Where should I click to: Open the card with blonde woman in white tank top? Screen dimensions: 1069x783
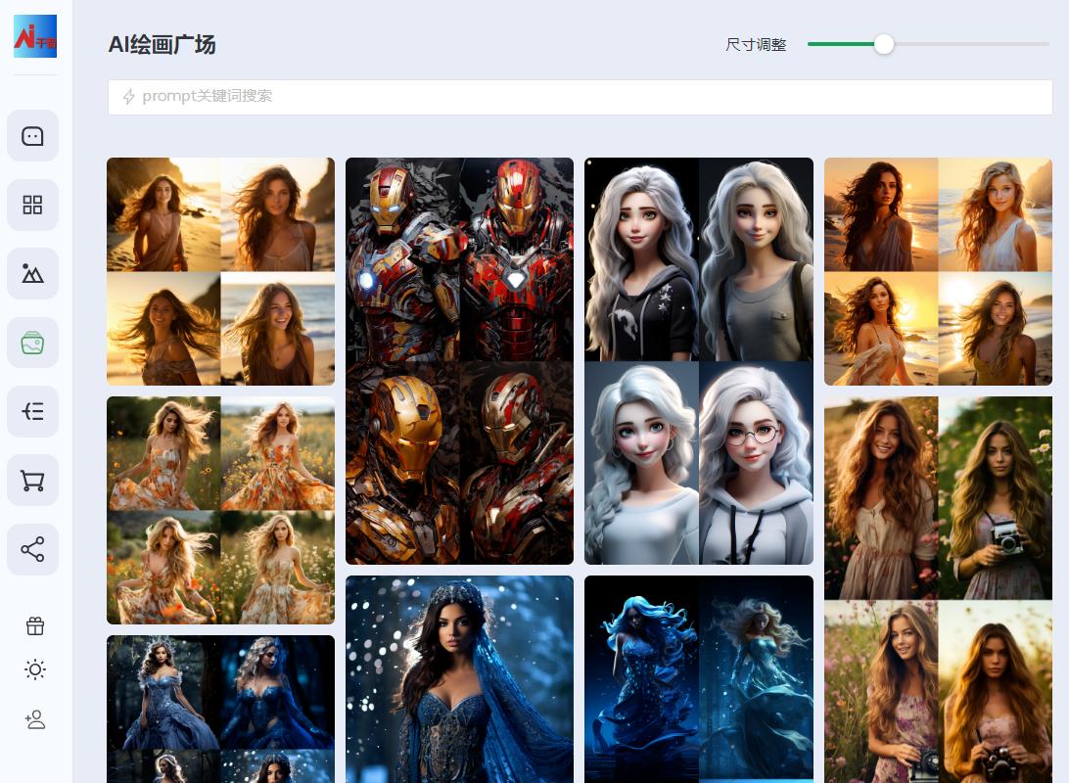point(938,272)
